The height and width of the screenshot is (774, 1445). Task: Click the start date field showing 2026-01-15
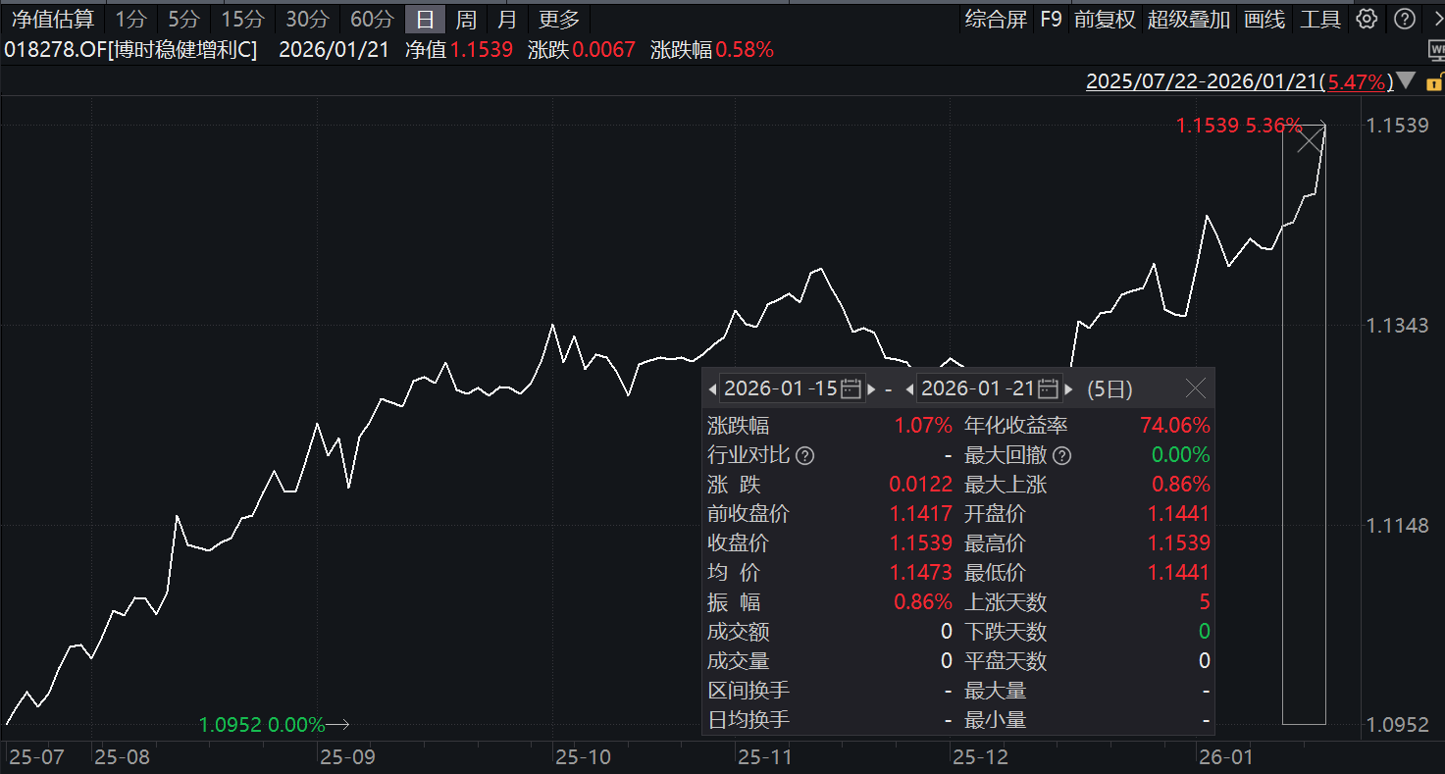(792, 388)
